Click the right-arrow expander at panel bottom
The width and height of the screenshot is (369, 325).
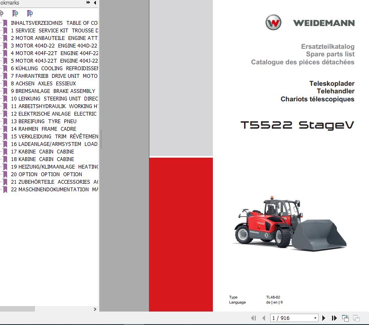pyautogui.click(x=95, y=308)
